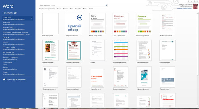Open recent document Beats_vs_DNA
Viewport: 199px width, 109px height.
point(17,28)
